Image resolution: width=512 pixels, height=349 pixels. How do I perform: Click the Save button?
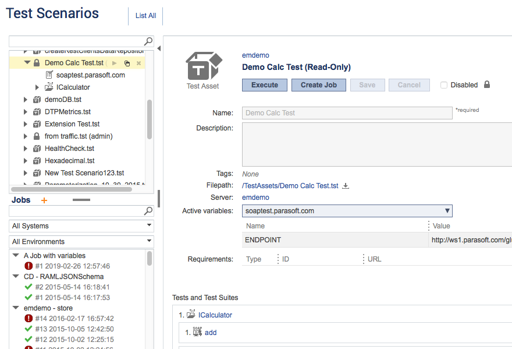367,85
